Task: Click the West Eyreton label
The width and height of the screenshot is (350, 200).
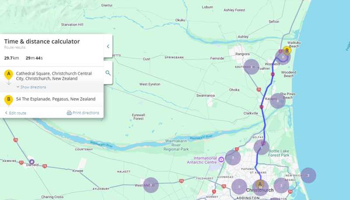Action: (x=150, y=84)
